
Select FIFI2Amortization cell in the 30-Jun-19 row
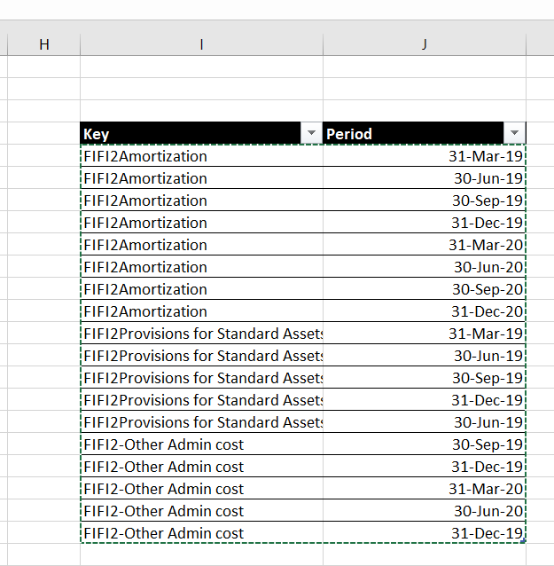[201, 178]
